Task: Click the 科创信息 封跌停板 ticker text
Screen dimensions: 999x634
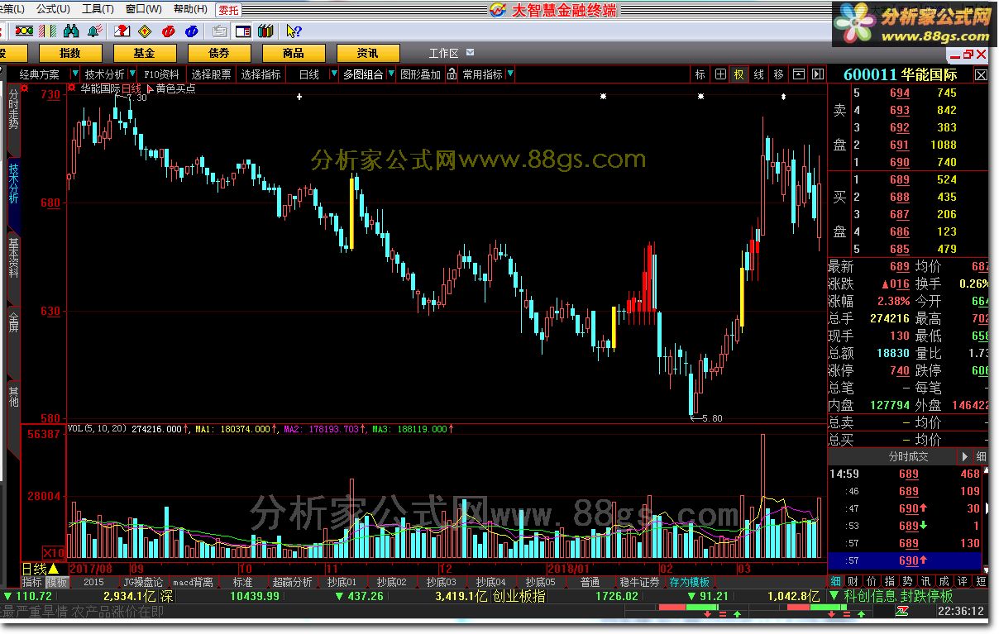Action: 898,596
